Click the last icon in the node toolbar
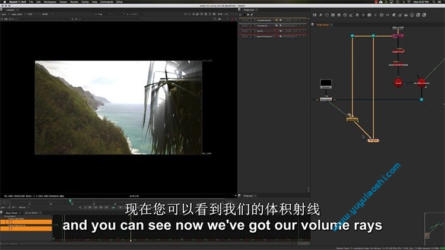 coord(424,15)
